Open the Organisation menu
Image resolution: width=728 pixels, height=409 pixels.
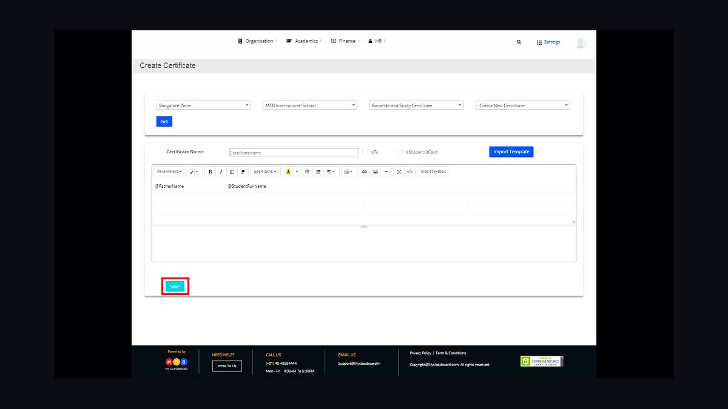258,41
